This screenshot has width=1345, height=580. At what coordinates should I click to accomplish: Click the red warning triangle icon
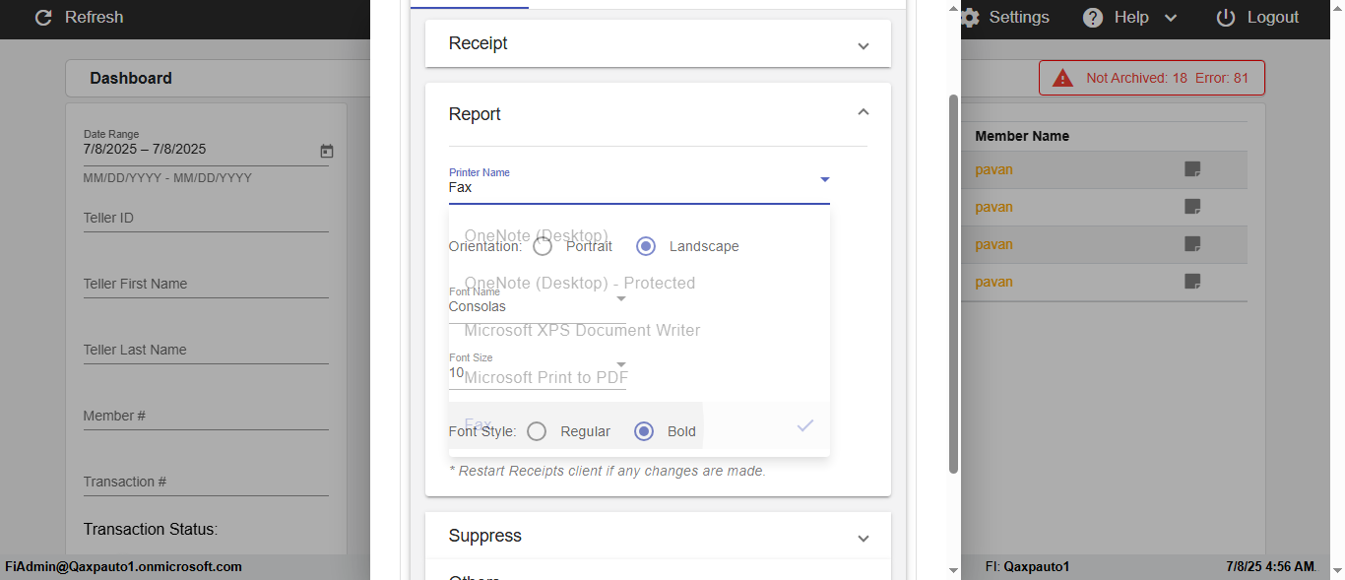tap(1062, 78)
